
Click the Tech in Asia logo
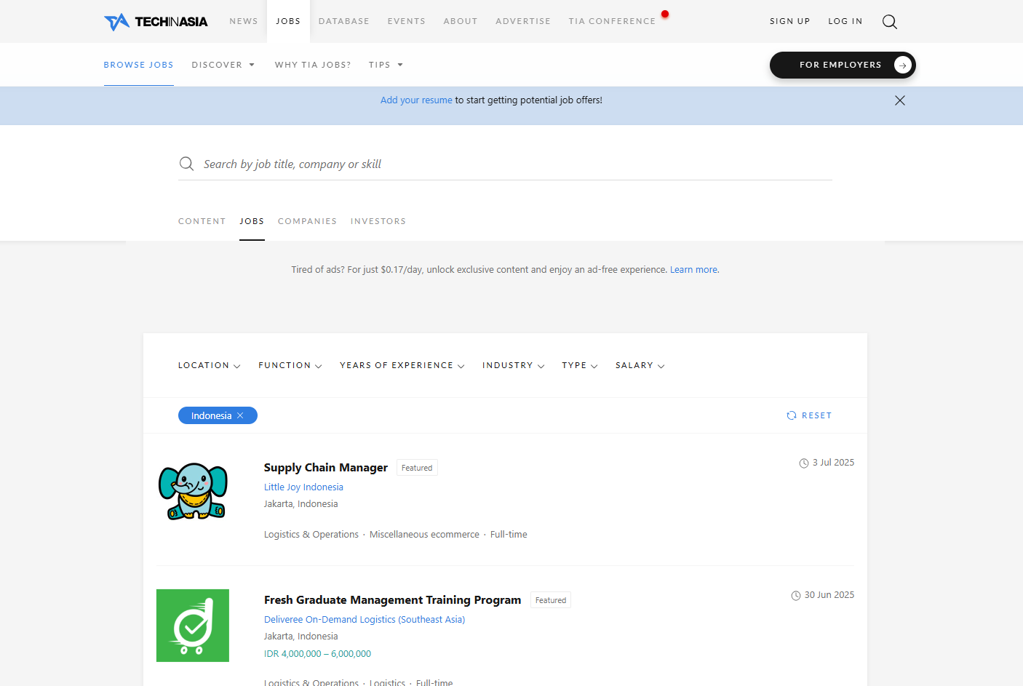tap(155, 21)
